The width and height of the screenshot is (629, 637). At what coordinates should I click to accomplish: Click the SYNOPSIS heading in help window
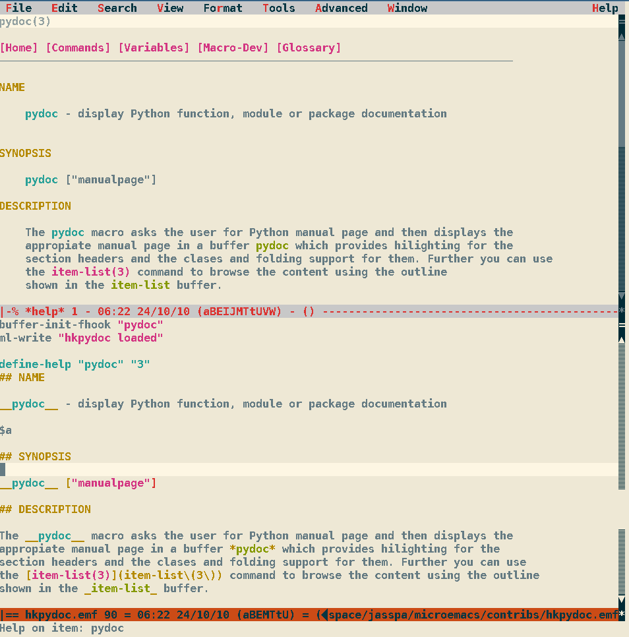point(26,153)
